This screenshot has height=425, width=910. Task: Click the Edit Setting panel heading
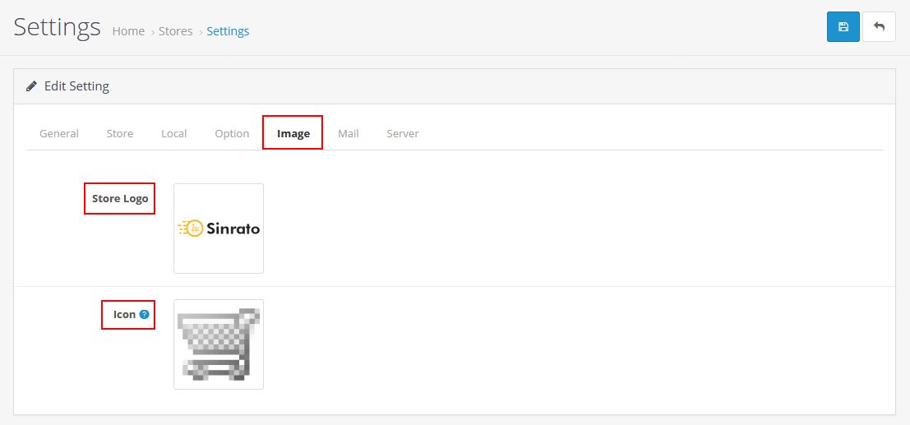click(x=76, y=86)
